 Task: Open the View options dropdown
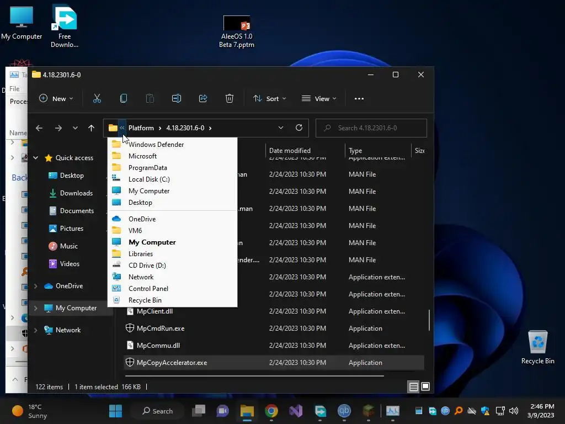[x=319, y=98]
